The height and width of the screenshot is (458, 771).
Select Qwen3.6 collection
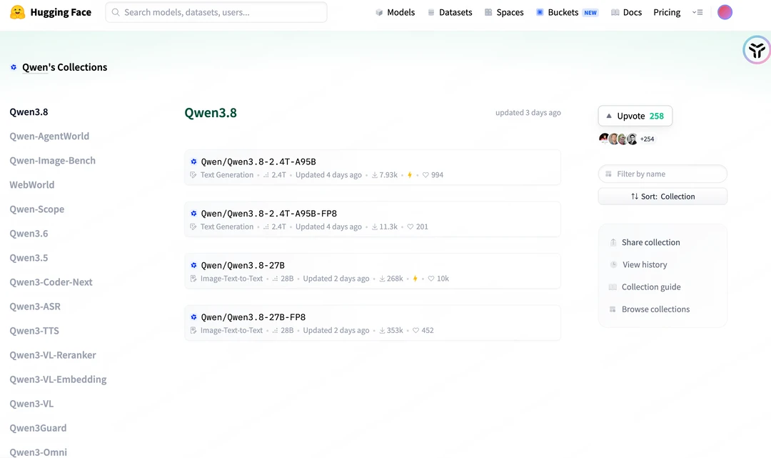pyautogui.click(x=29, y=233)
